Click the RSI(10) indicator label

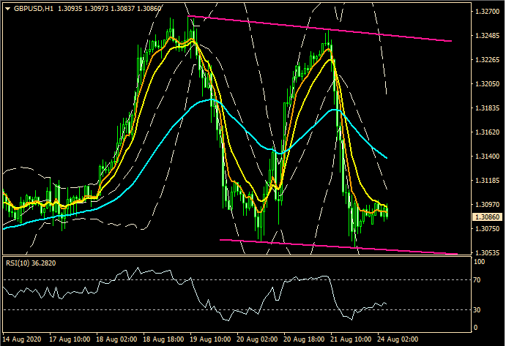tap(31, 264)
